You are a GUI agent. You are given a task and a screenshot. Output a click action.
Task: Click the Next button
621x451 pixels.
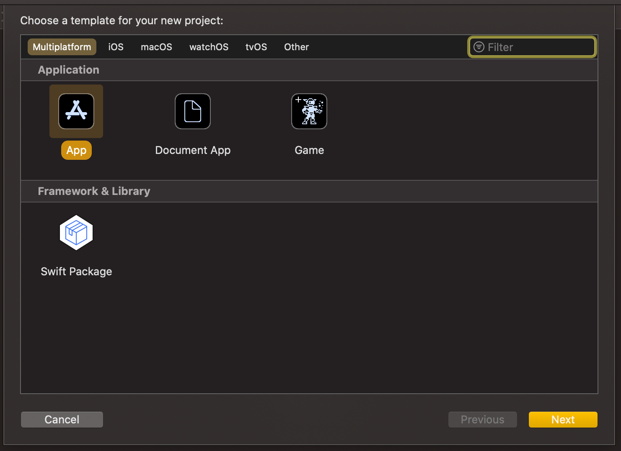tap(563, 420)
